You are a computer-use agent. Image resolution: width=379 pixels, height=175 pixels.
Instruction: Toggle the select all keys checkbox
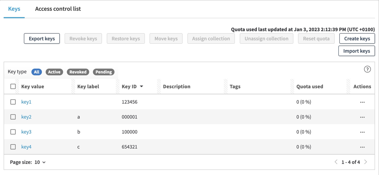(13, 87)
